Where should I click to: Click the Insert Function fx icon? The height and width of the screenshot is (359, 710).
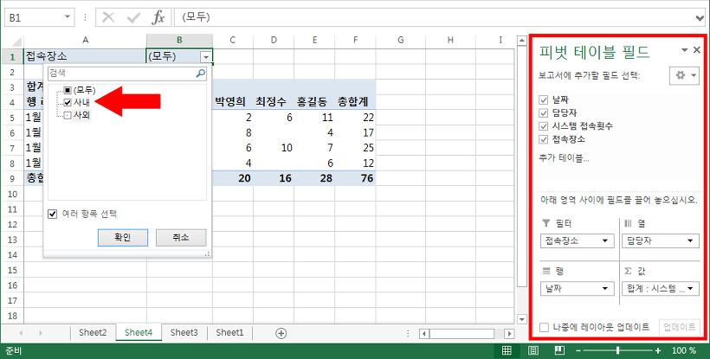pos(158,17)
